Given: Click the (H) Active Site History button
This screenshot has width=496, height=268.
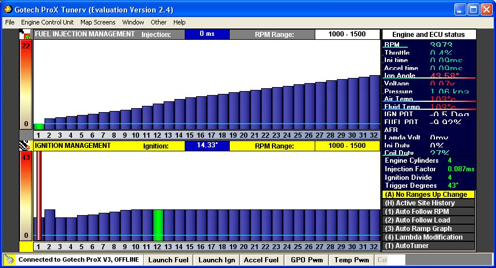Looking at the screenshot, I should pyautogui.click(x=428, y=203).
